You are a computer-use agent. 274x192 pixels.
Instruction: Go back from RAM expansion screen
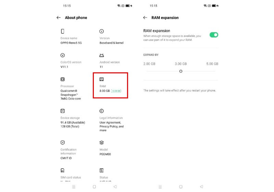[145, 18]
